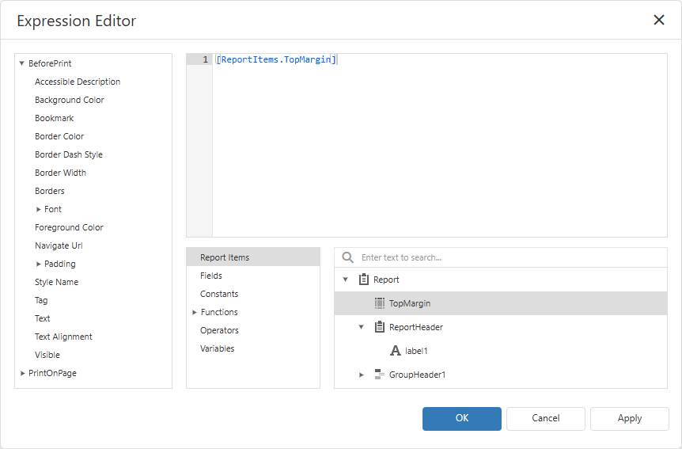Image resolution: width=682 pixels, height=449 pixels.
Task: Select BeforePrint event label
Action: pyautogui.click(x=50, y=63)
